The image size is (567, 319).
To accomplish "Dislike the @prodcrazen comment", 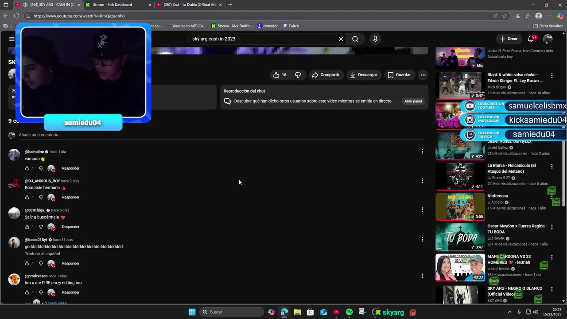I will pyautogui.click(x=41, y=292).
